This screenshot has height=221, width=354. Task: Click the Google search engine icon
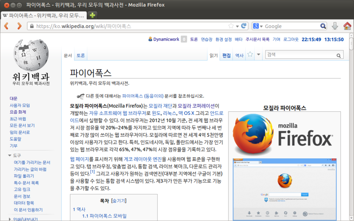(x=256, y=26)
